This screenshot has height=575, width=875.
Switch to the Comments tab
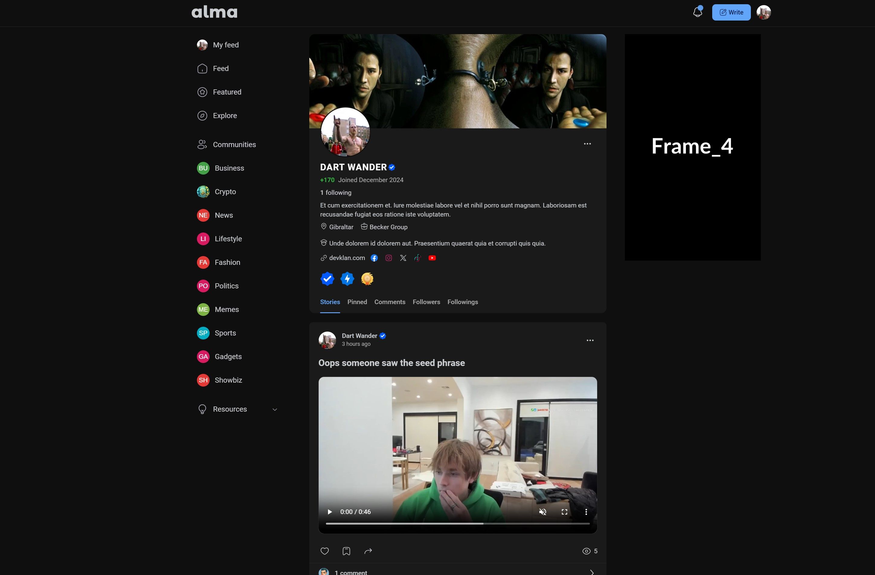(390, 302)
